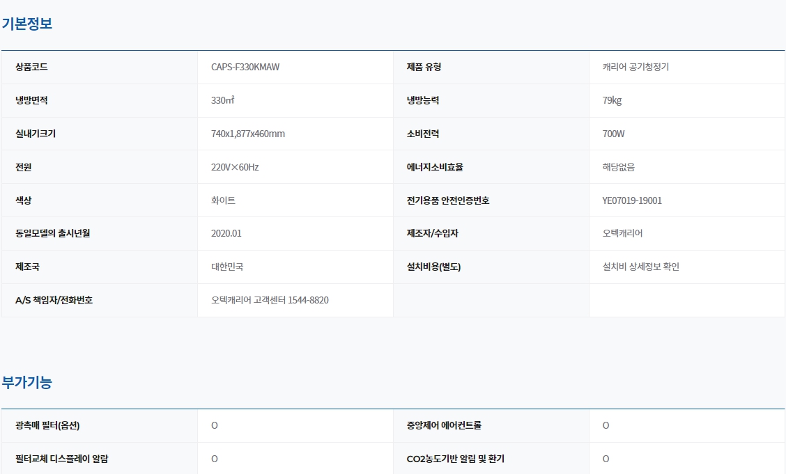The image size is (786, 474).
Task: Click the release date 2020.01
Action: pos(226,233)
